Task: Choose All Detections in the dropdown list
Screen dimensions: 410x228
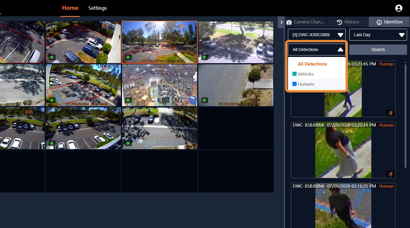Action: tap(317, 64)
